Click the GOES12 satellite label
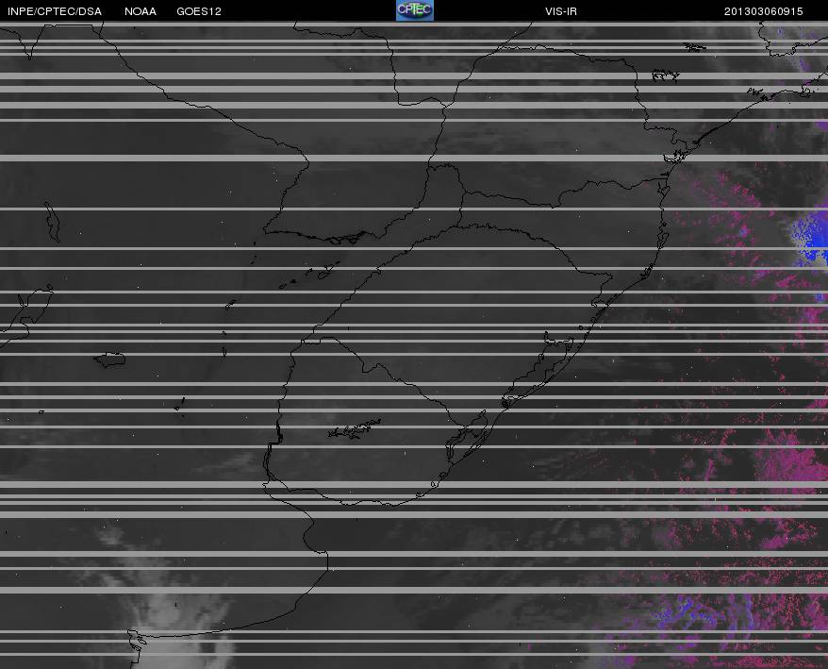The width and height of the screenshot is (828, 669). (x=199, y=11)
